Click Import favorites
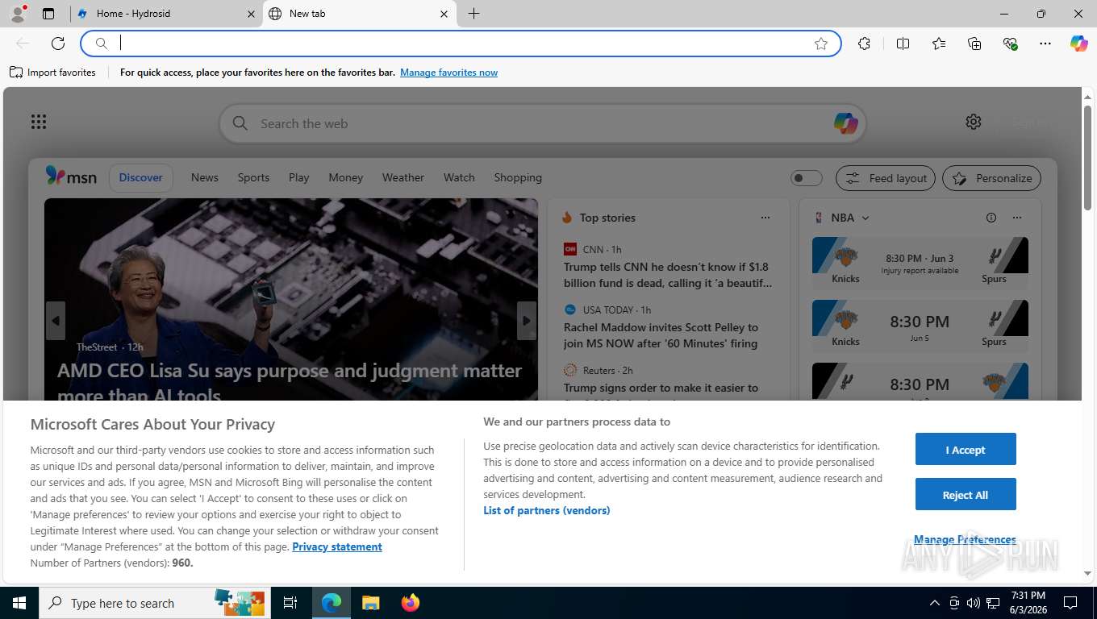1097x619 pixels. (52, 73)
